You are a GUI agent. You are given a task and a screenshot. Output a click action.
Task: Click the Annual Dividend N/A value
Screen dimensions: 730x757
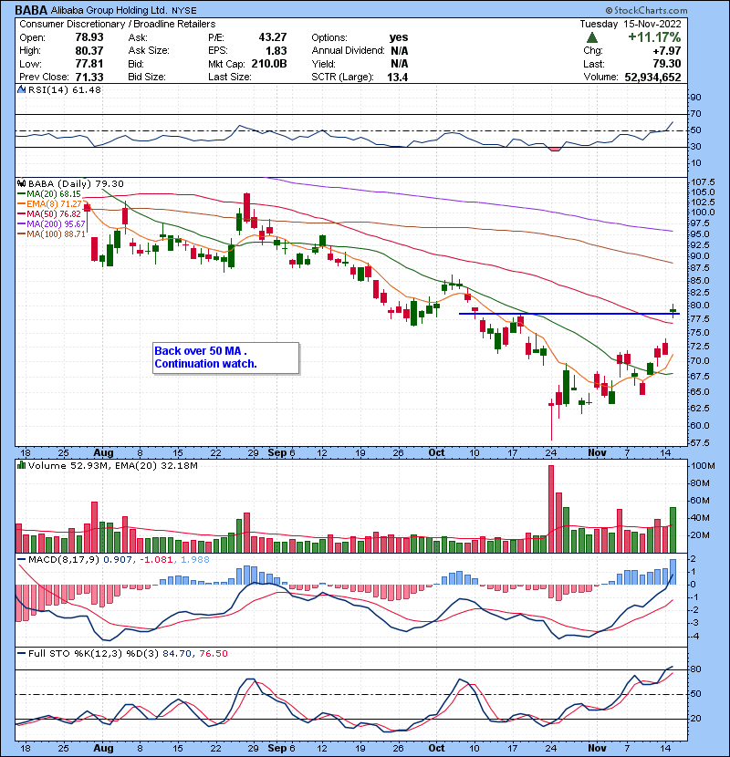[x=399, y=51]
